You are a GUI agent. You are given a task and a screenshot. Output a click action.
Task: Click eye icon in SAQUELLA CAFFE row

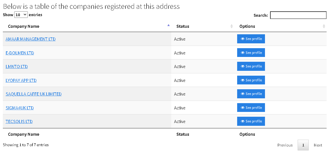(243, 94)
